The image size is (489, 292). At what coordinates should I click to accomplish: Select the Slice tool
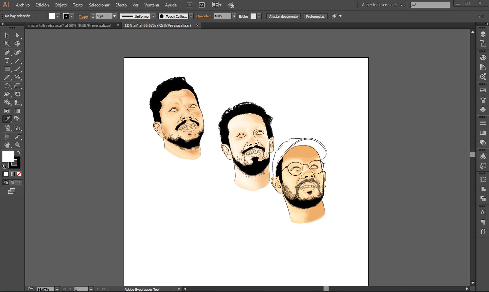17,137
